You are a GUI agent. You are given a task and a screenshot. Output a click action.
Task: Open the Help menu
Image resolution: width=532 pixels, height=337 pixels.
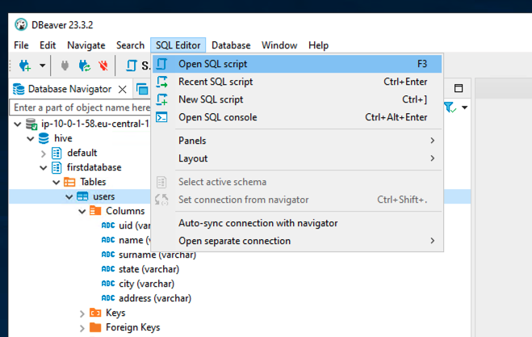pos(318,45)
